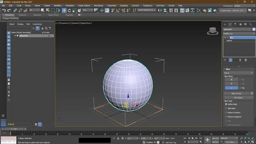
Task: Click the Set Key button
Action: pyautogui.click(x=215, y=142)
